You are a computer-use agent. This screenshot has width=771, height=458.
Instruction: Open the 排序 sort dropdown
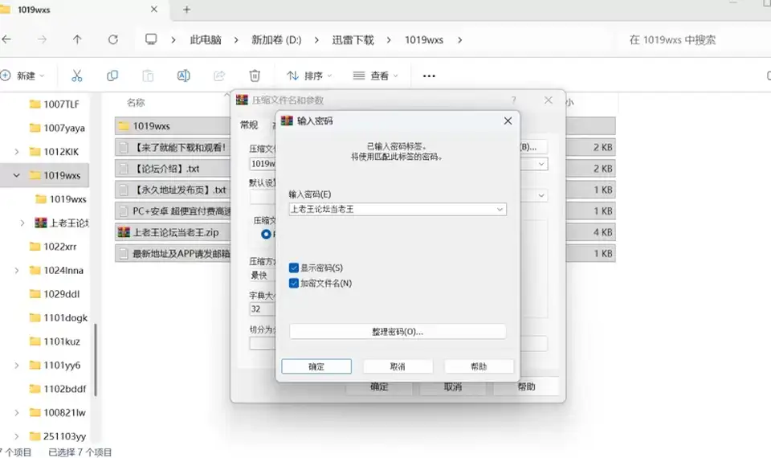309,76
